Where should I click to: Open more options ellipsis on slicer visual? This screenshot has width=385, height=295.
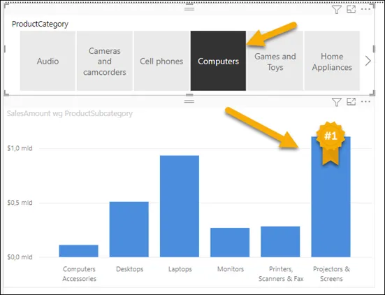tap(365, 9)
